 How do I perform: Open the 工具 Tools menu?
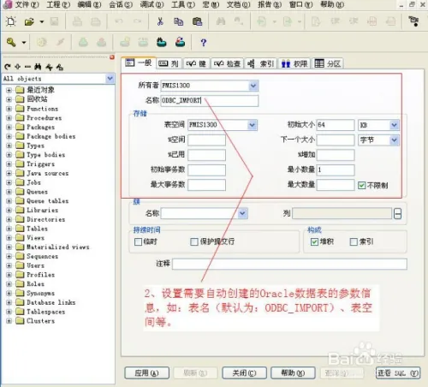[x=183, y=4]
